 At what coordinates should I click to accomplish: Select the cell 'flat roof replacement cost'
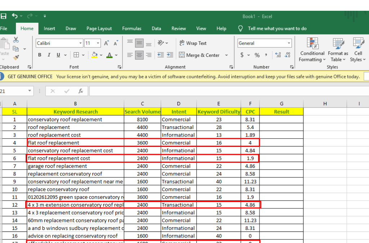point(75,158)
